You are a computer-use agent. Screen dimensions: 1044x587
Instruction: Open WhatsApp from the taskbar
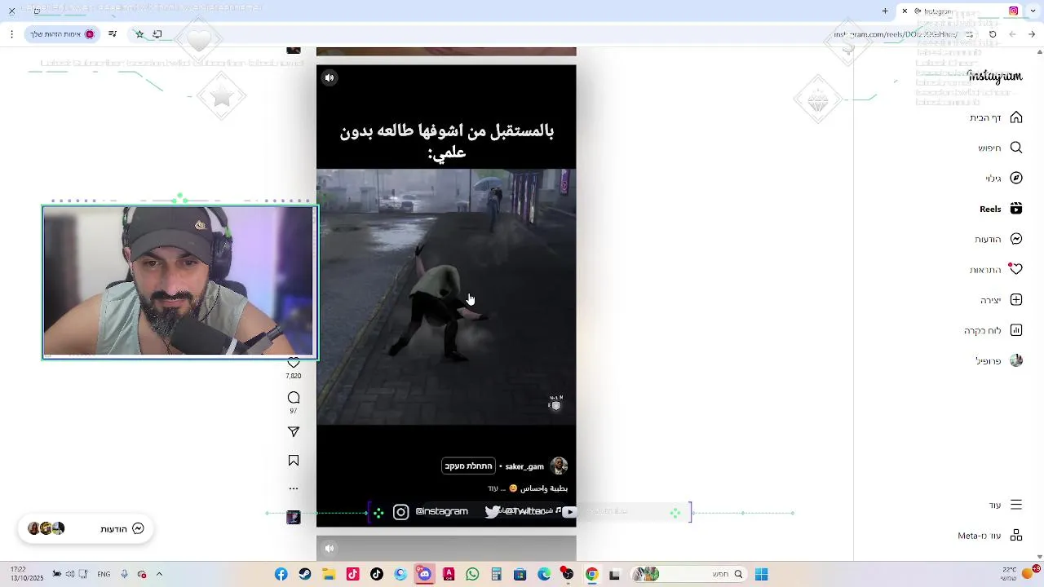472,575
